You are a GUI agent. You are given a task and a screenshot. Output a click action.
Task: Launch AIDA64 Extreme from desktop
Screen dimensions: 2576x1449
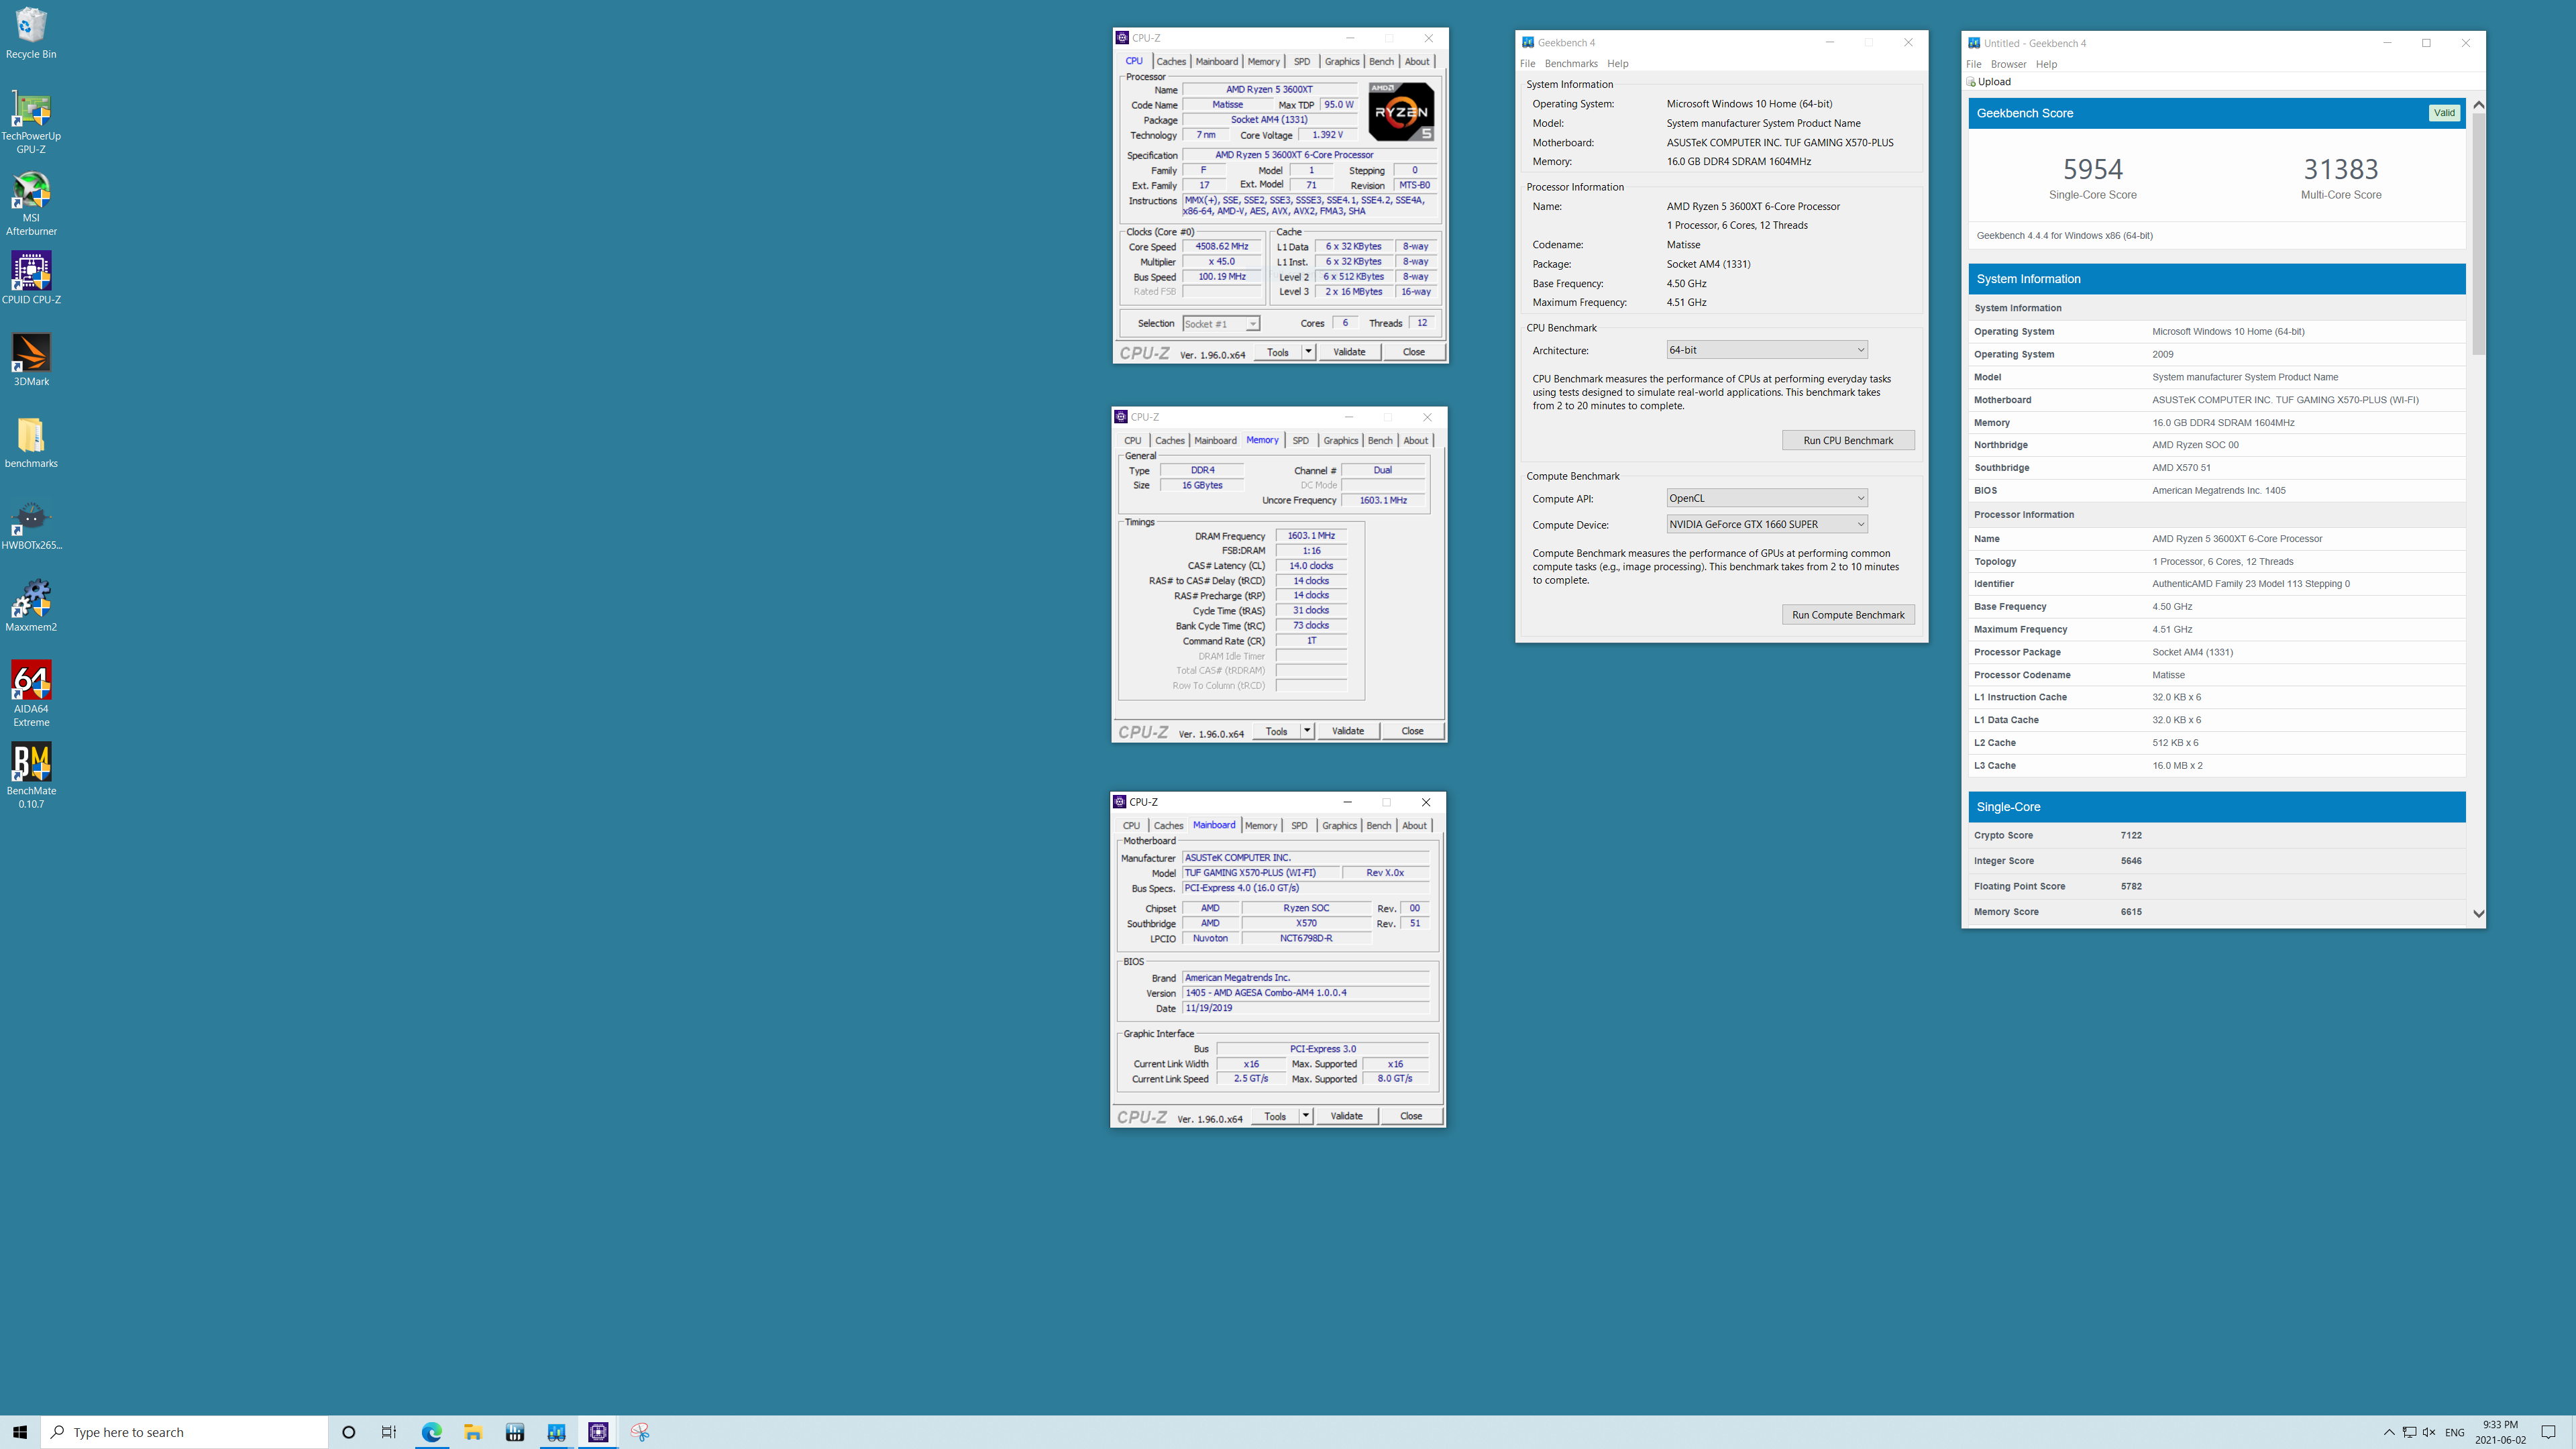click(x=31, y=694)
